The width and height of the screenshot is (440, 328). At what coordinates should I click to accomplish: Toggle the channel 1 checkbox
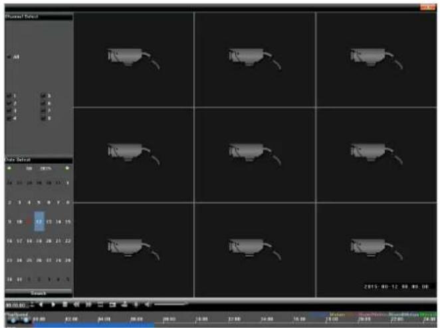[x=9, y=96]
